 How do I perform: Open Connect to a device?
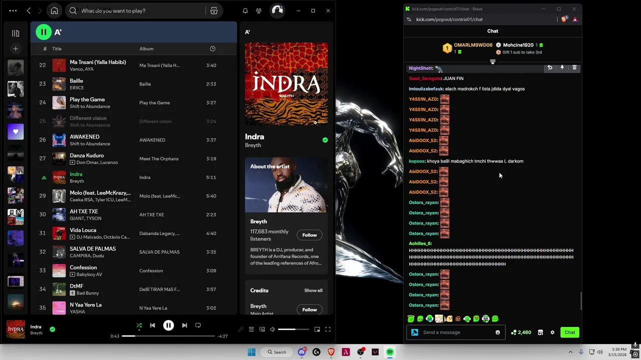pos(262,329)
